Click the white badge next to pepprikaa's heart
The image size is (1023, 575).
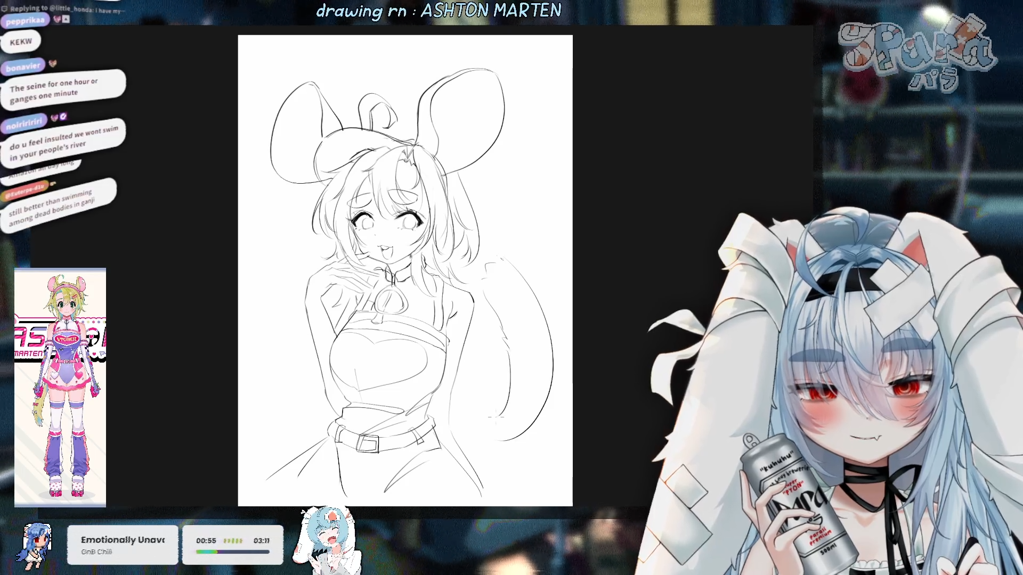(x=66, y=19)
